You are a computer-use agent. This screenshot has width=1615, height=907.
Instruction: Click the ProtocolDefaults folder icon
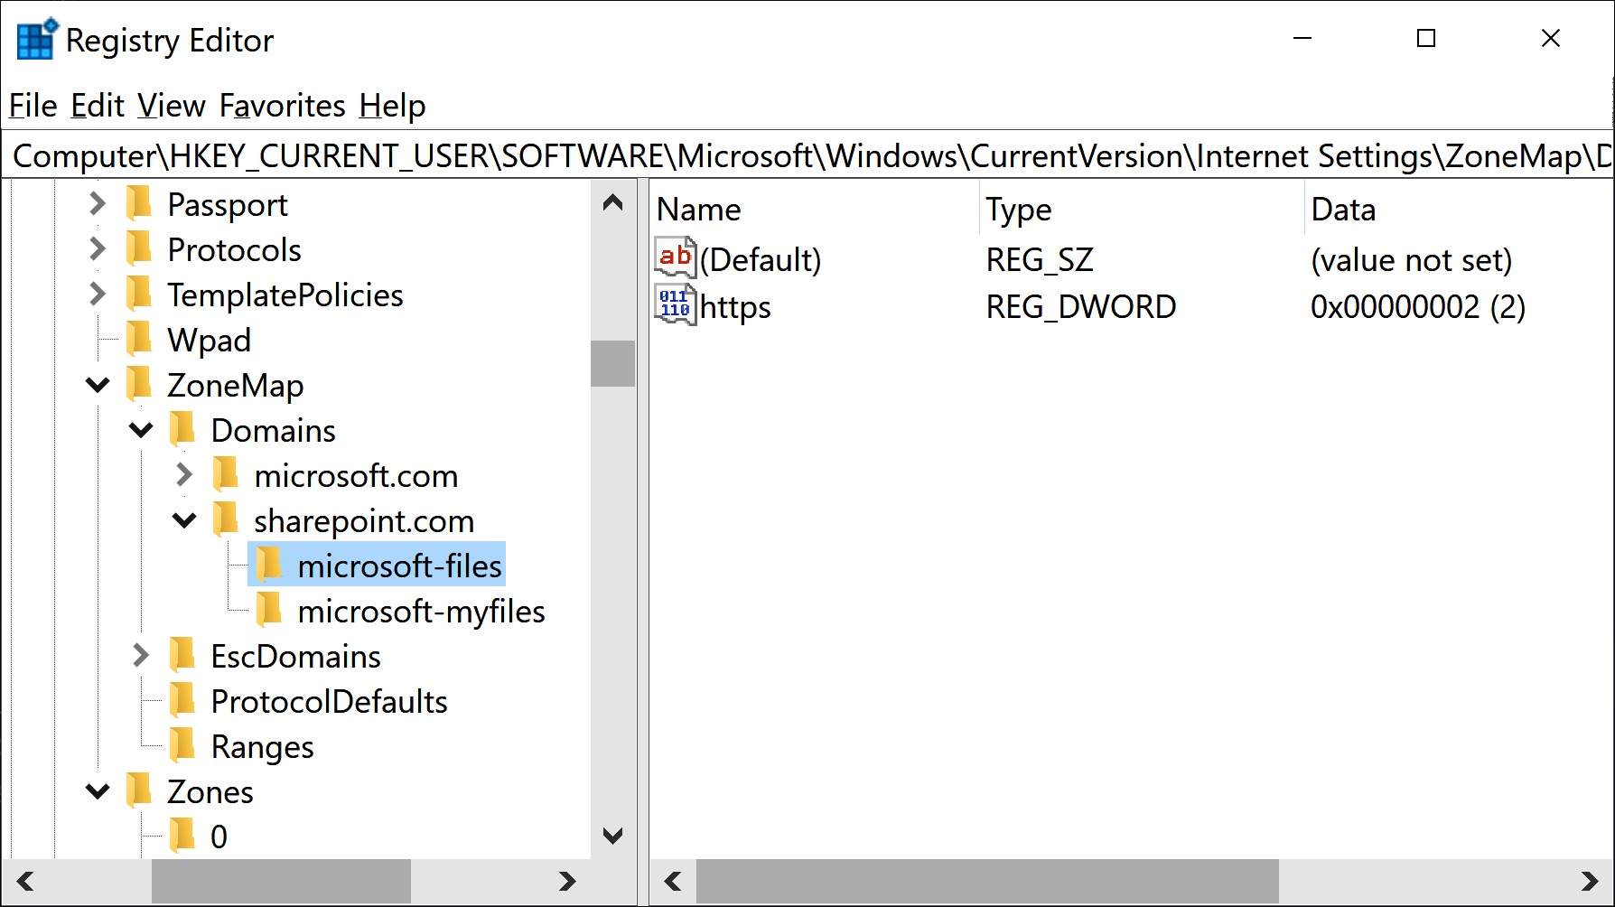(182, 701)
